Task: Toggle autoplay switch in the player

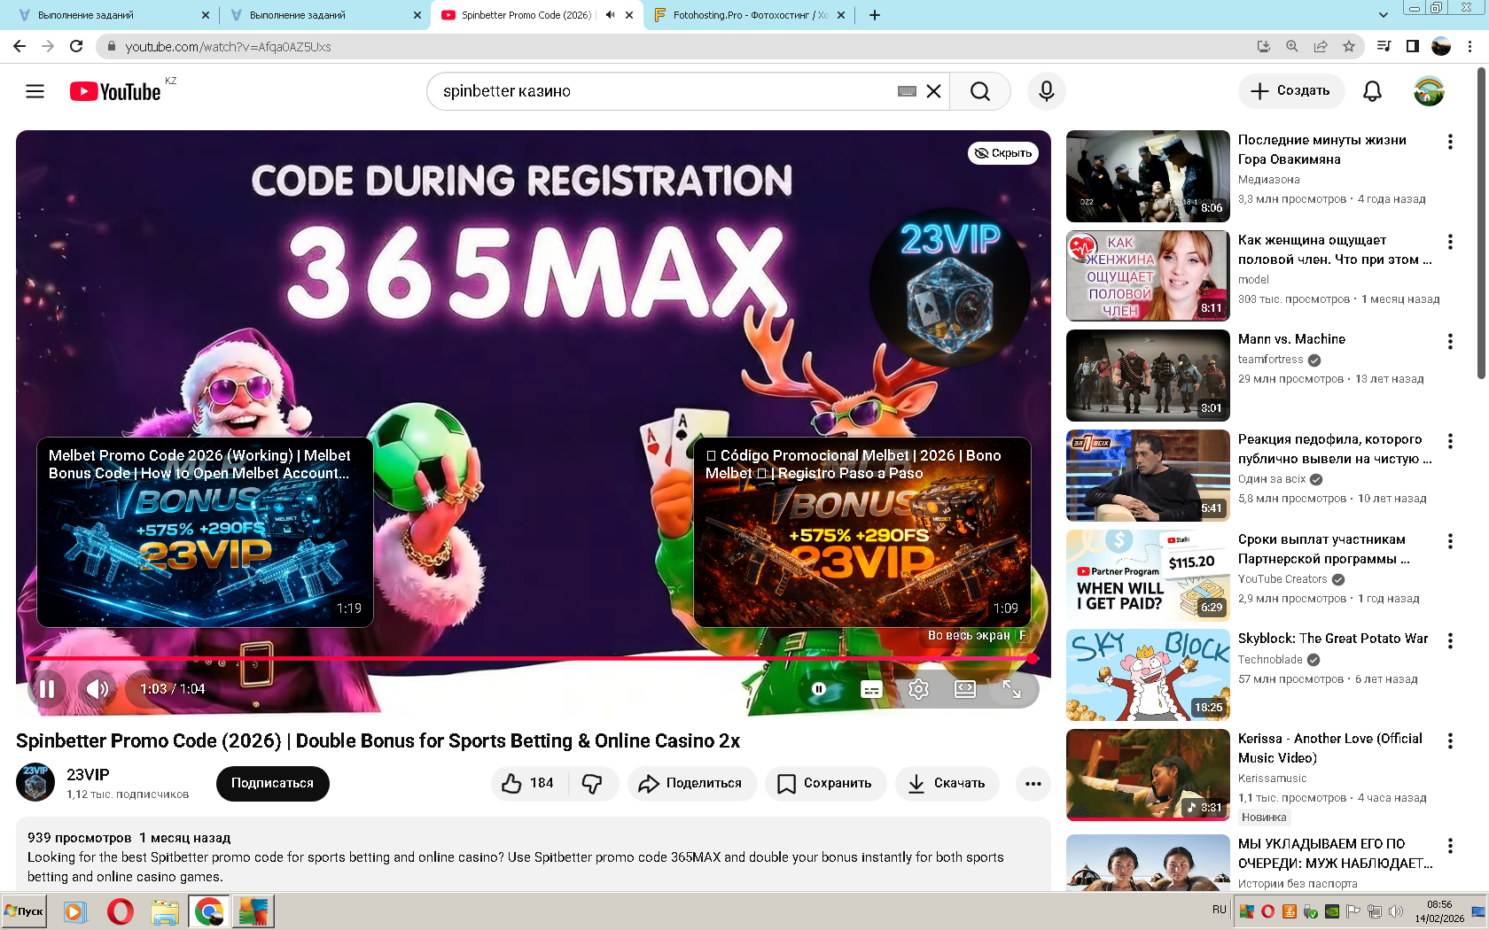Action: tap(818, 689)
